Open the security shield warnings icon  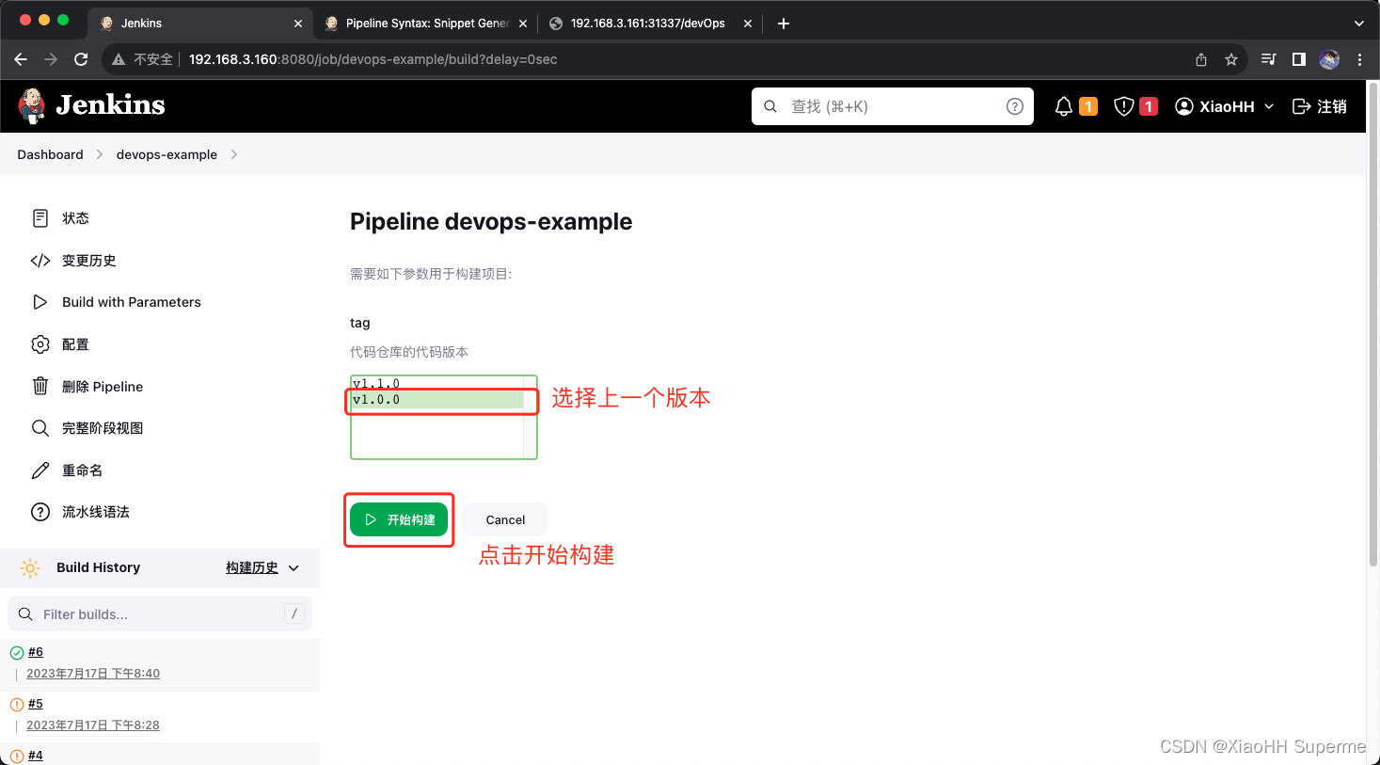[x=1123, y=106]
